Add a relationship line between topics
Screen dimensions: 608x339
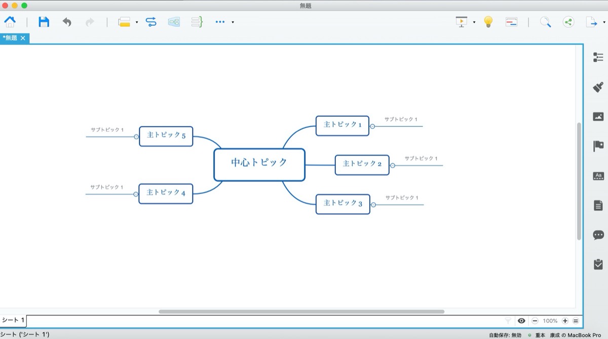click(151, 22)
